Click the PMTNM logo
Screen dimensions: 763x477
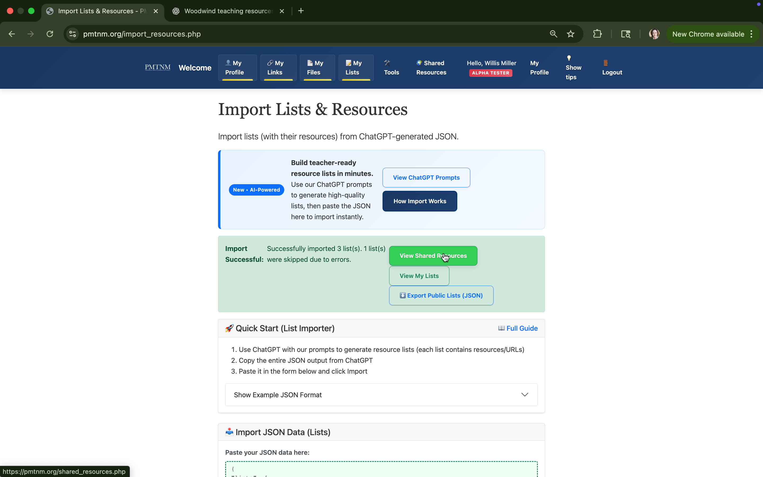pyautogui.click(x=158, y=68)
